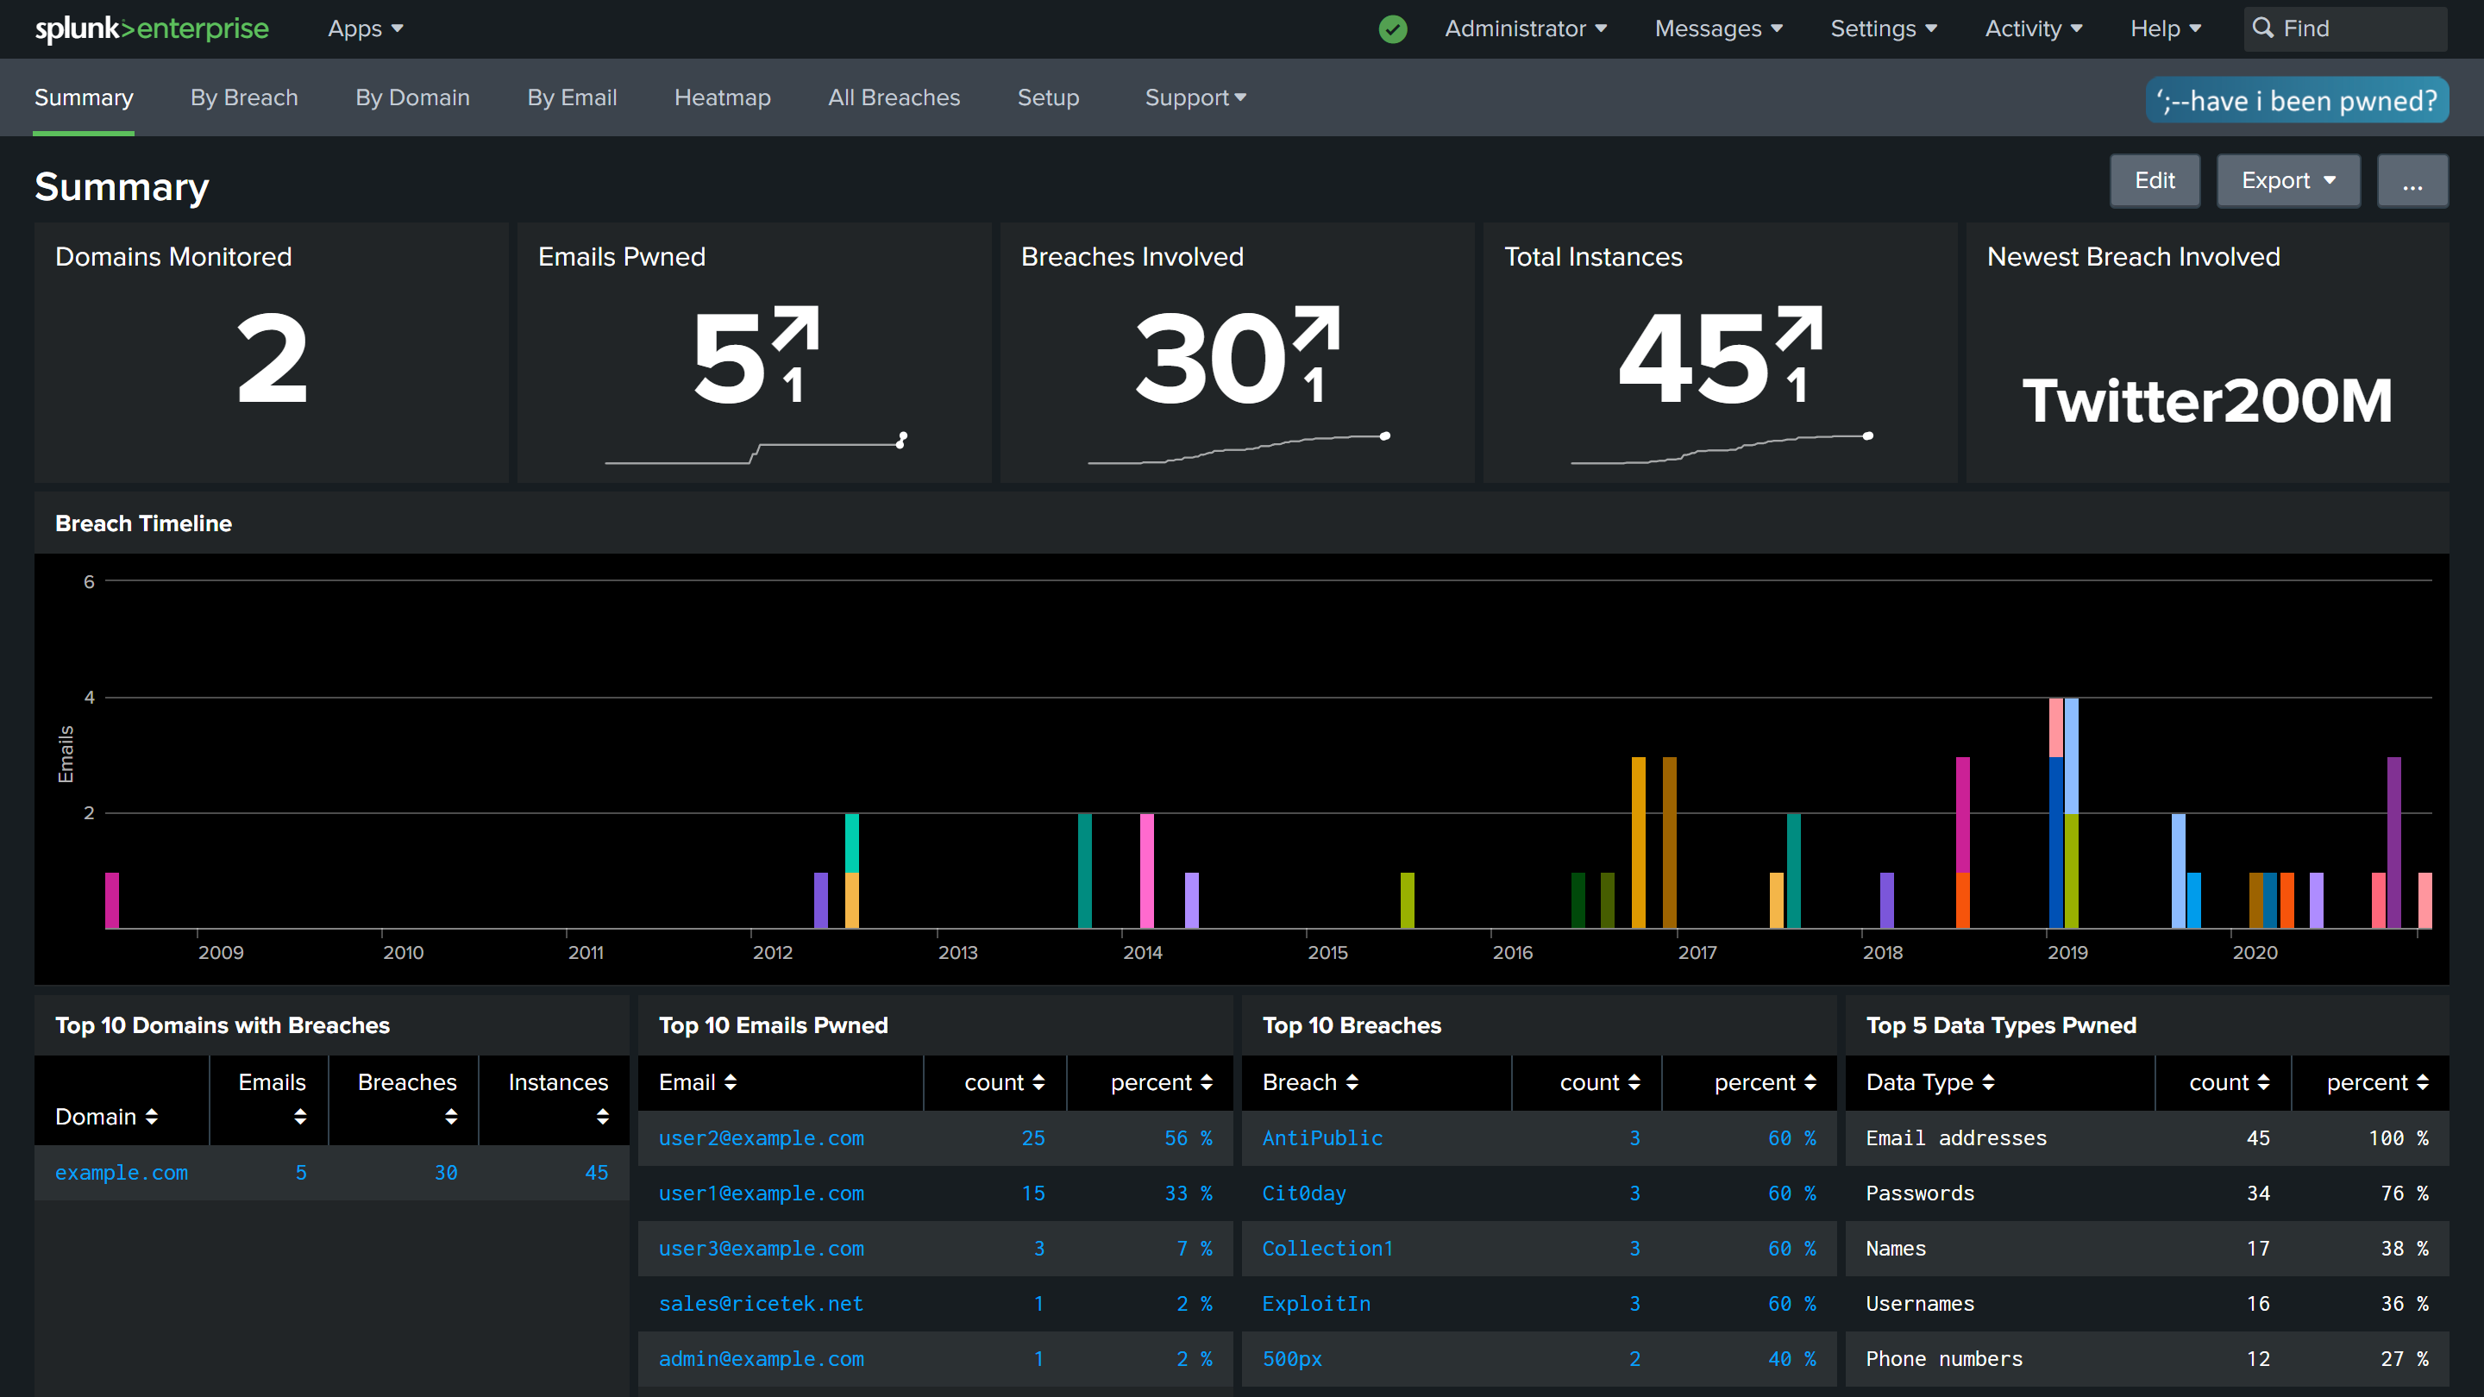
Task: Open the user2@example.com email link
Action: (761, 1137)
